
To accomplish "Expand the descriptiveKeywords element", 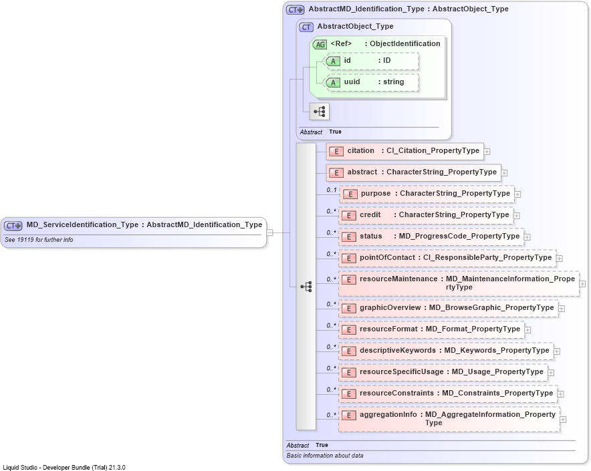I will [x=557, y=351].
